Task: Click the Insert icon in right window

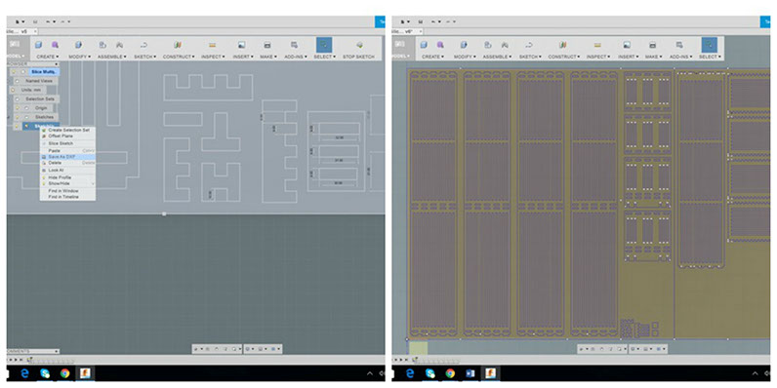Action: [x=627, y=45]
